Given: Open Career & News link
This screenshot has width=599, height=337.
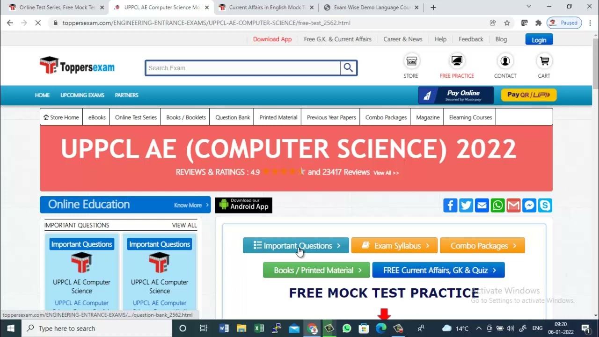Looking at the screenshot, I should [403, 39].
